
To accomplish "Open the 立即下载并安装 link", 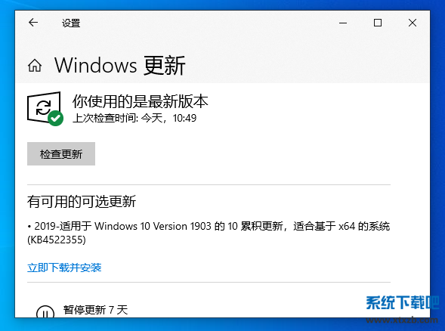I will click(64, 268).
